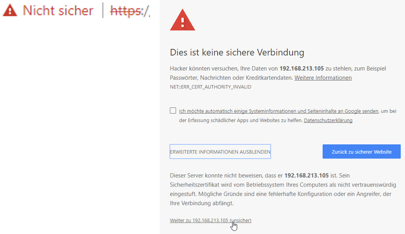Viewport: 405px width, 234px height.
Task: Click Zurück zu sicherer Website button
Action: (361, 152)
